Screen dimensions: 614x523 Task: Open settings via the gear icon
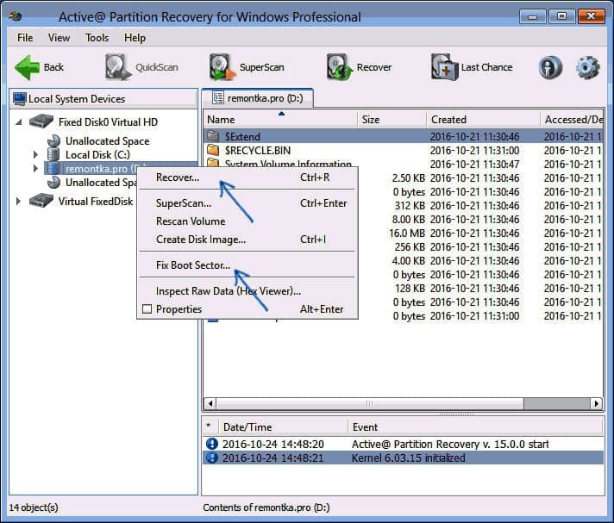(587, 67)
